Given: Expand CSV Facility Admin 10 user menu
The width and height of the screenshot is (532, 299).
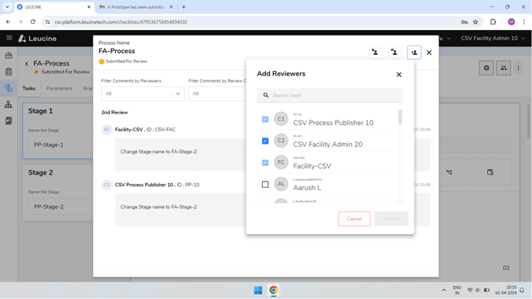Looking at the screenshot, I should click(493, 39).
